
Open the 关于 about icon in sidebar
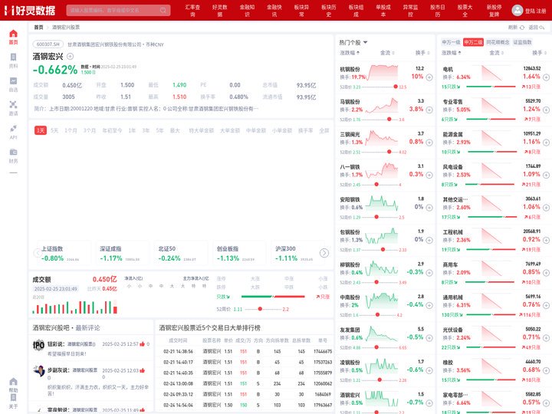pyautogui.click(x=13, y=398)
